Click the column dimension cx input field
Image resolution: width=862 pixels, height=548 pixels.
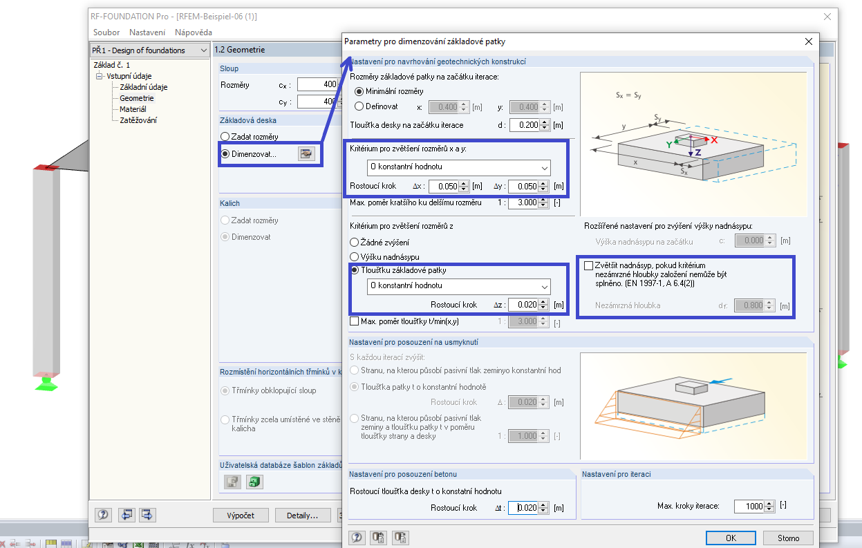pyautogui.click(x=319, y=84)
